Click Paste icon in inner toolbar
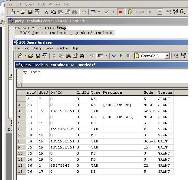The width and height of the screenshot is (192, 180). pos(68,56)
